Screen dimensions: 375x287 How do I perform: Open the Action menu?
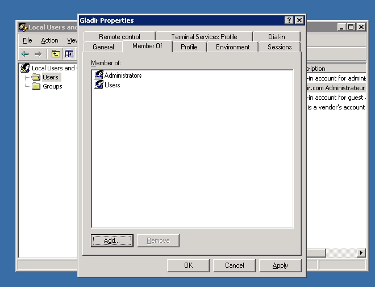(49, 40)
